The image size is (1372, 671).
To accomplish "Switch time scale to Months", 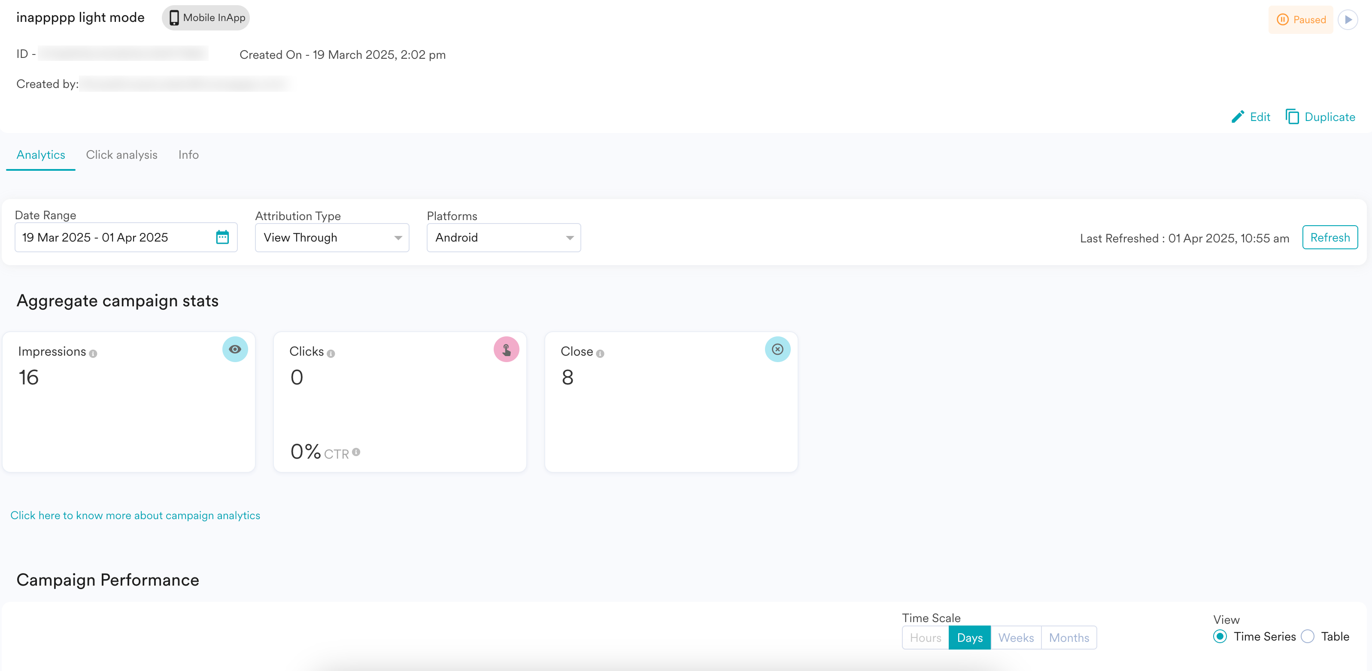I will point(1068,638).
